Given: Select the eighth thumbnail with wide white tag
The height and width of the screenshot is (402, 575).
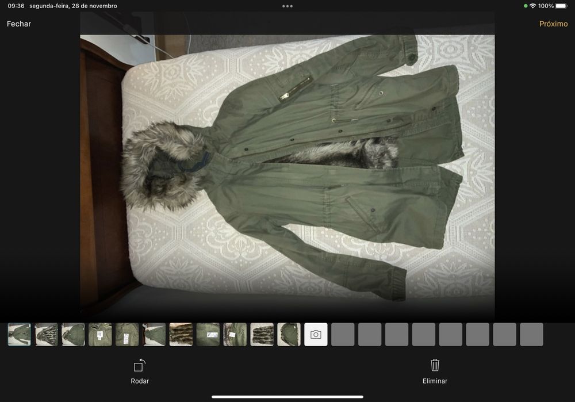Looking at the screenshot, I should click(x=208, y=334).
